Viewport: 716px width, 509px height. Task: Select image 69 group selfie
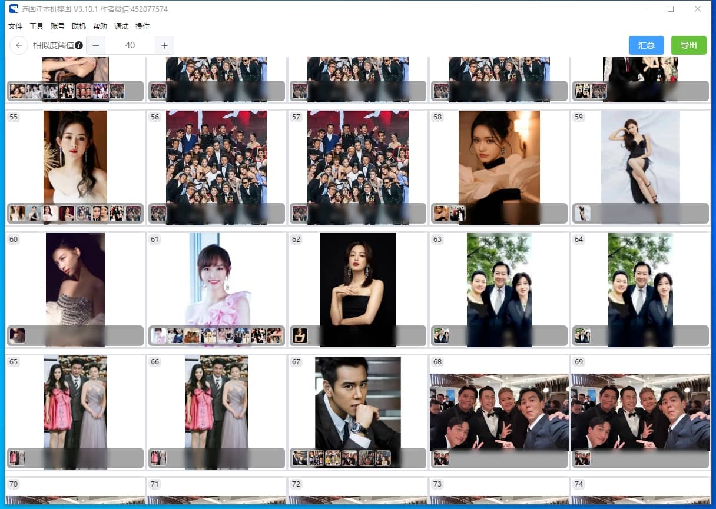(x=641, y=412)
